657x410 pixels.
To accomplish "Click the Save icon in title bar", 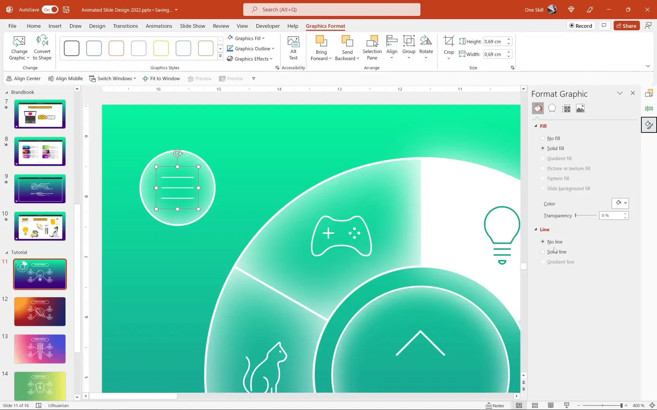I will click(66, 10).
